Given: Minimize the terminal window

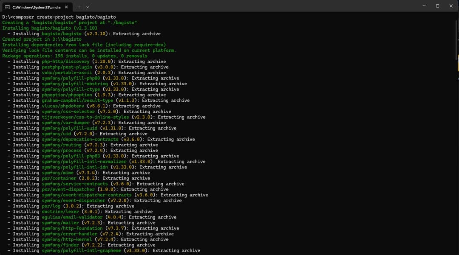Looking at the screenshot, I should [424, 6].
